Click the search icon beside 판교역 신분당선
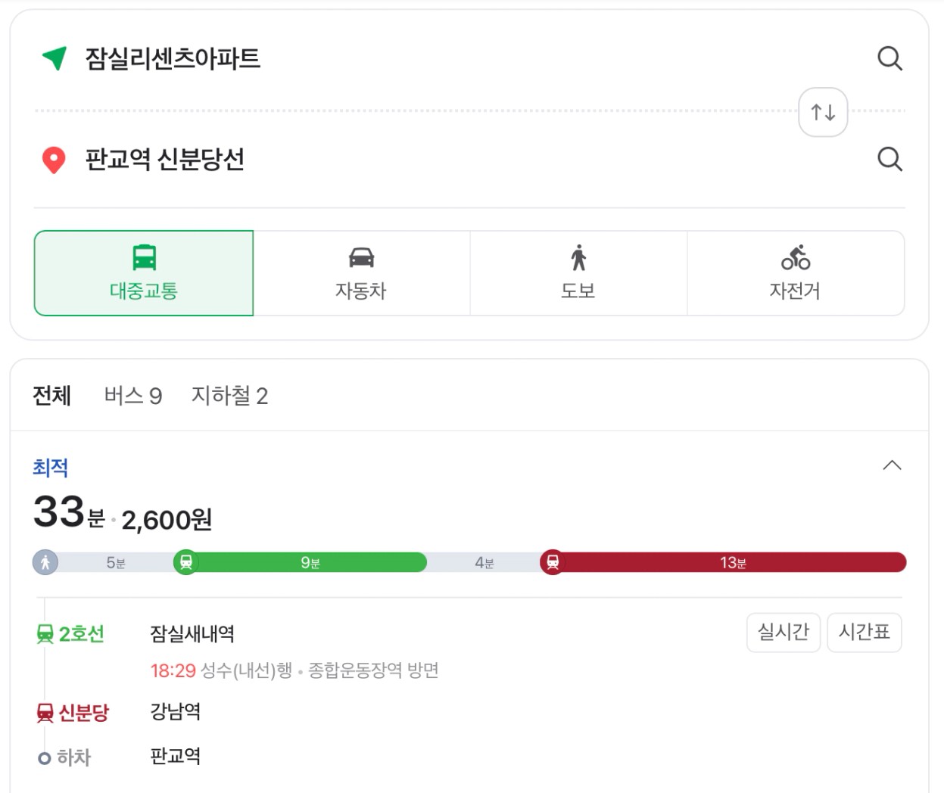The width and height of the screenshot is (944, 793). coord(889,159)
